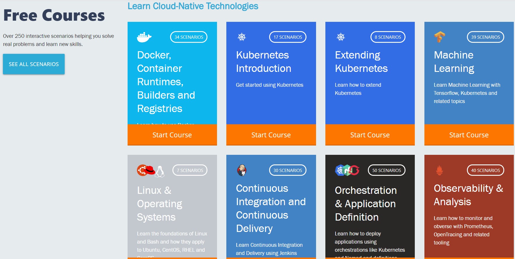Click 'Learn Machine Learning with Tensorflow' description

click(x=467, y=93)
